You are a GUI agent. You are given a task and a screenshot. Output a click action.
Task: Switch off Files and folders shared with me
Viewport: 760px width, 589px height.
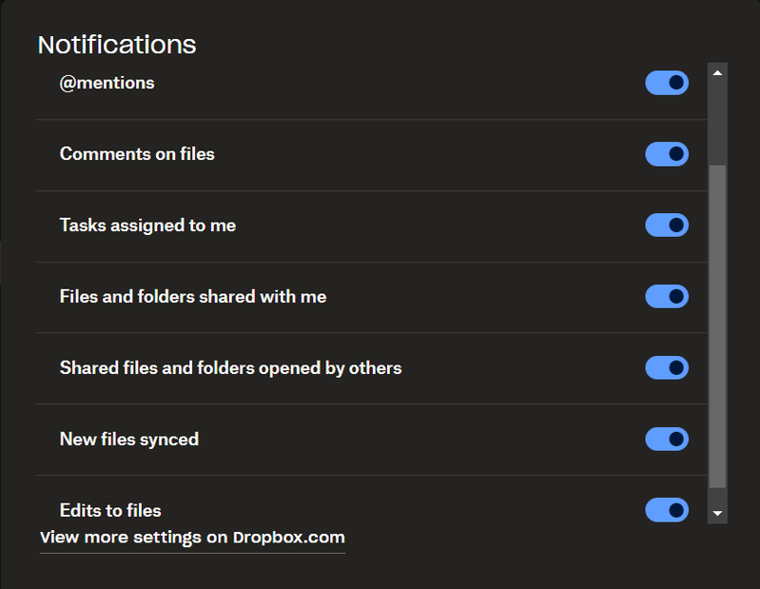click(666, 297)
